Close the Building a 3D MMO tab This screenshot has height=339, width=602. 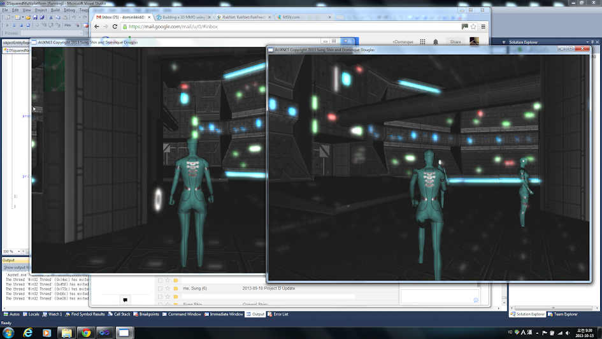tap(209, 17)
